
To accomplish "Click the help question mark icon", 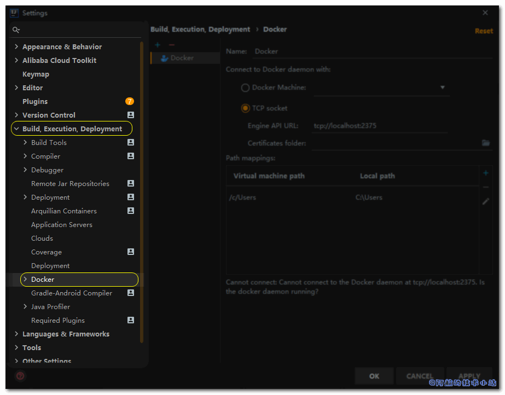I will point(20,376).
